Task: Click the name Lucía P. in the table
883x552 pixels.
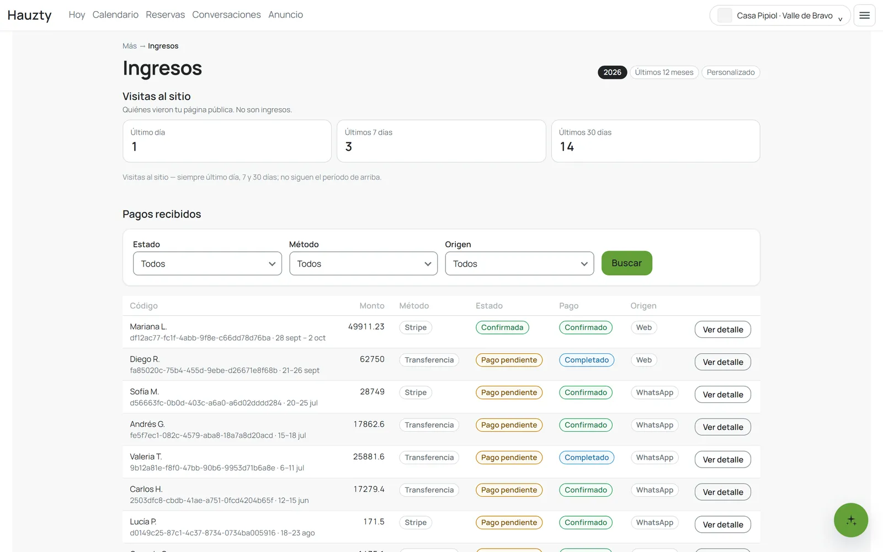Action: (x=143, y=522)
